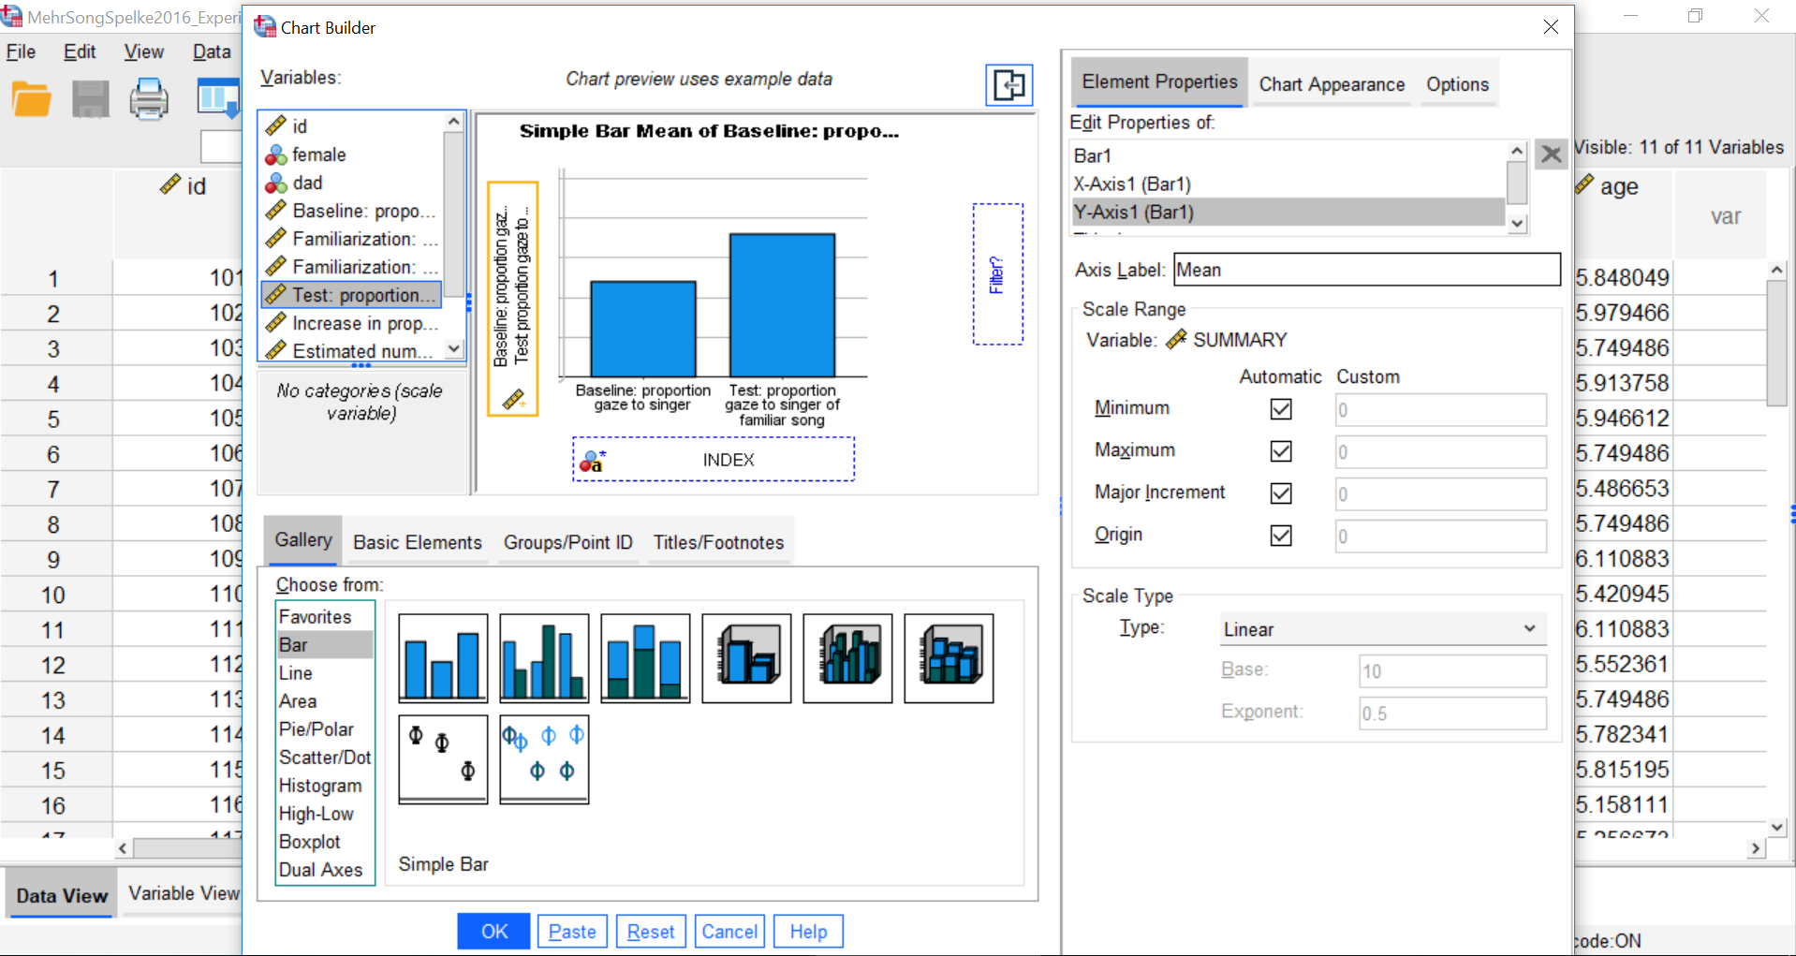Click the Edit Properties list scroll up arrow
1796x956 pixels.
point(1517,152)
